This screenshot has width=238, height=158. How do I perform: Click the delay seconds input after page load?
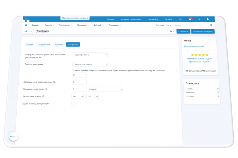[x=79, y=75]
